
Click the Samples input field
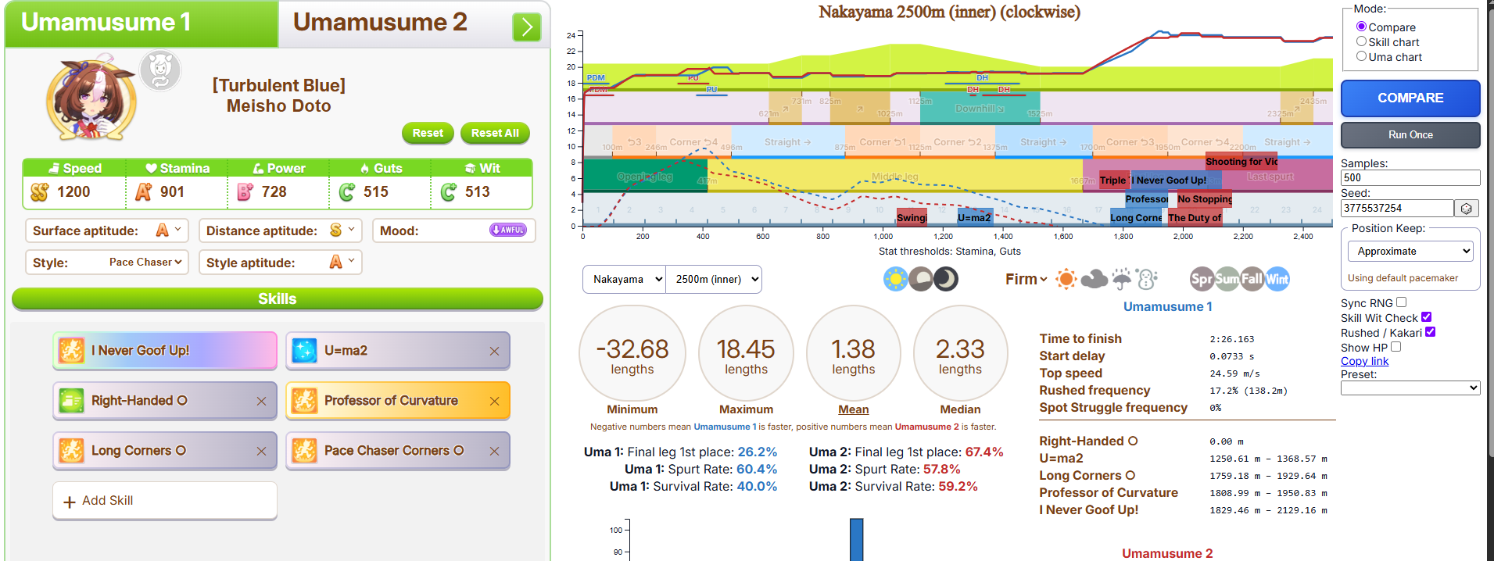click(x=1410, y=177)
